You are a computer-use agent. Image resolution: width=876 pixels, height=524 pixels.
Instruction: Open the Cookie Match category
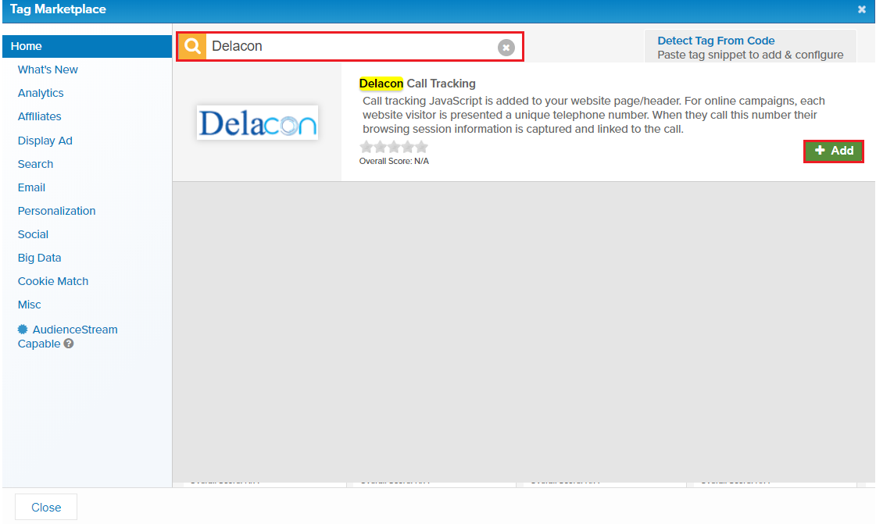(x=53, y=281)
